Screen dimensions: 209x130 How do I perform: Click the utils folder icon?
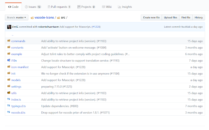click(9, 93)
